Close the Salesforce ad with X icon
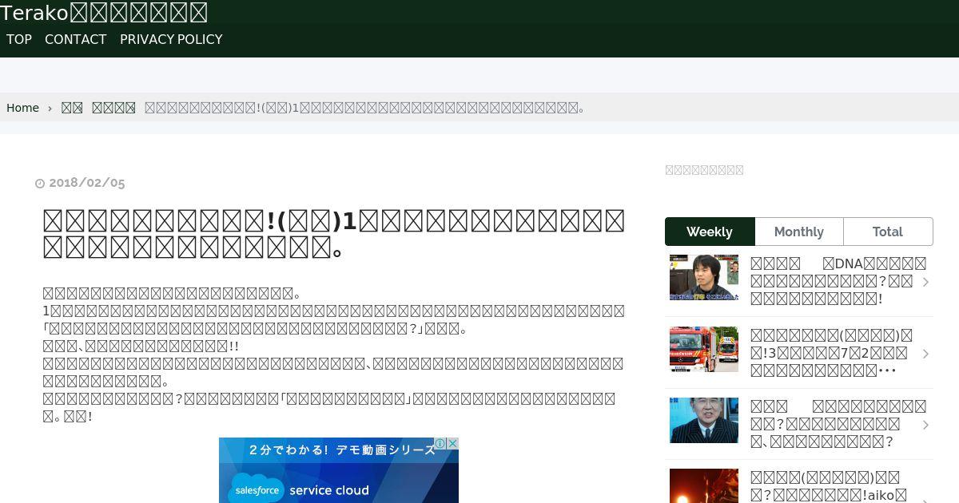Image resolution: width=959 pixels, height=503 pixels. (x=452, y=443)
